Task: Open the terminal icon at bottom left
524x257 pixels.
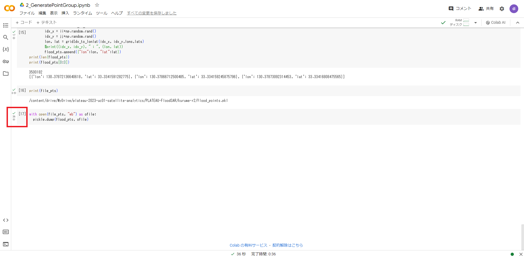Action: click(x=5, y=244)
